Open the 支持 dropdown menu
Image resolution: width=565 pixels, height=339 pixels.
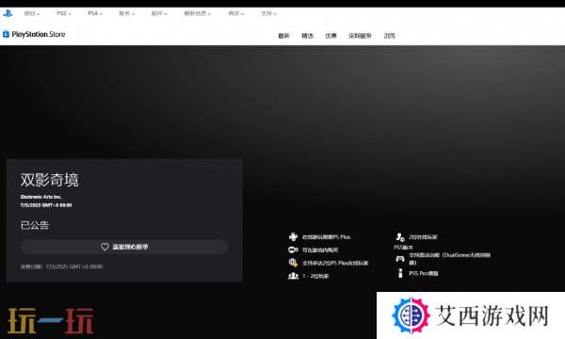[268, 14]
